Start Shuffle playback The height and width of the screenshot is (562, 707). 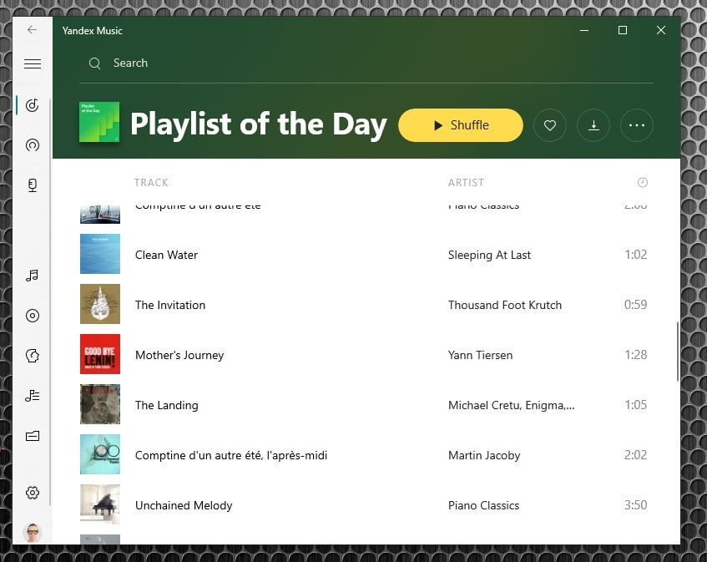click(x=461, y=125)
